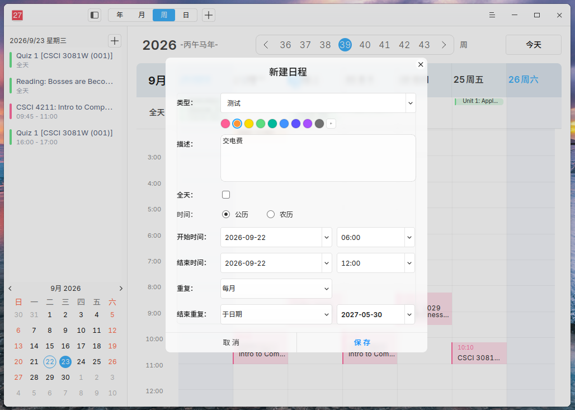
Task: Click the plus icon in the title bar
Action: 208,15
